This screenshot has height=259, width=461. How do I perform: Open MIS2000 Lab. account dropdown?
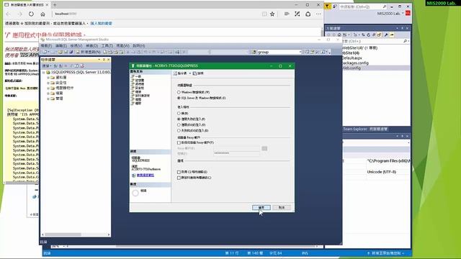pyautogui.click(x=403, y=14)
